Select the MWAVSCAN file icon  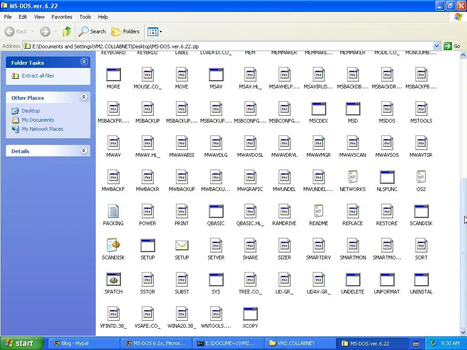(x=353, y=143)
